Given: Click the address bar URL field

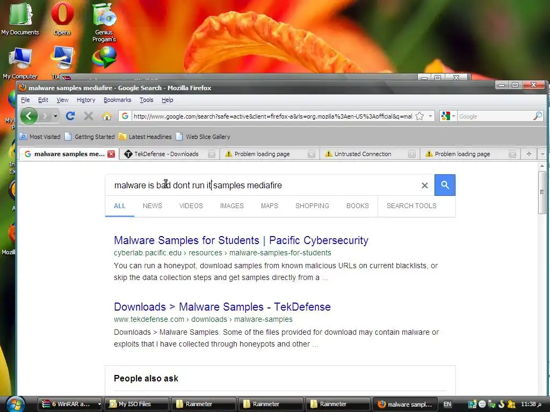Looking at the screenshot, I should (272, 116).
